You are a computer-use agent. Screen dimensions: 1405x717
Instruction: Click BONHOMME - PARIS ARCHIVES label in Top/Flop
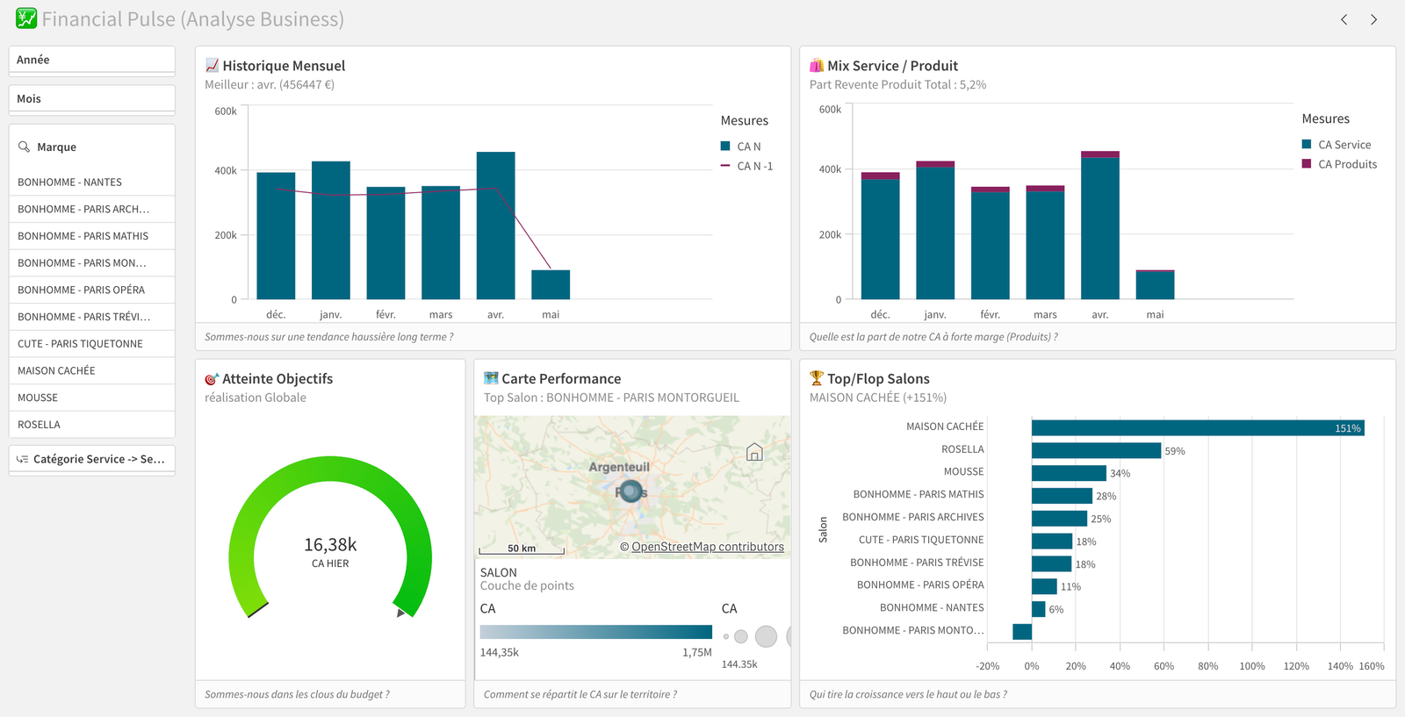(913, 517)
